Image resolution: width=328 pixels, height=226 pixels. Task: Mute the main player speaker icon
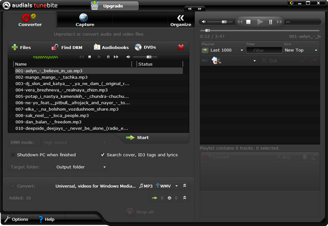pyautogui.click(x=204, y=22)
